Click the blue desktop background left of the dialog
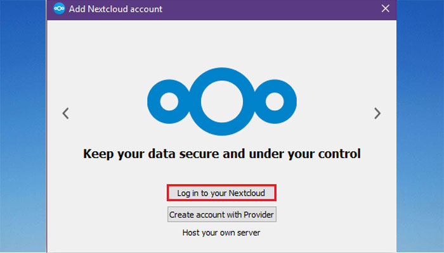 (23, 126)
